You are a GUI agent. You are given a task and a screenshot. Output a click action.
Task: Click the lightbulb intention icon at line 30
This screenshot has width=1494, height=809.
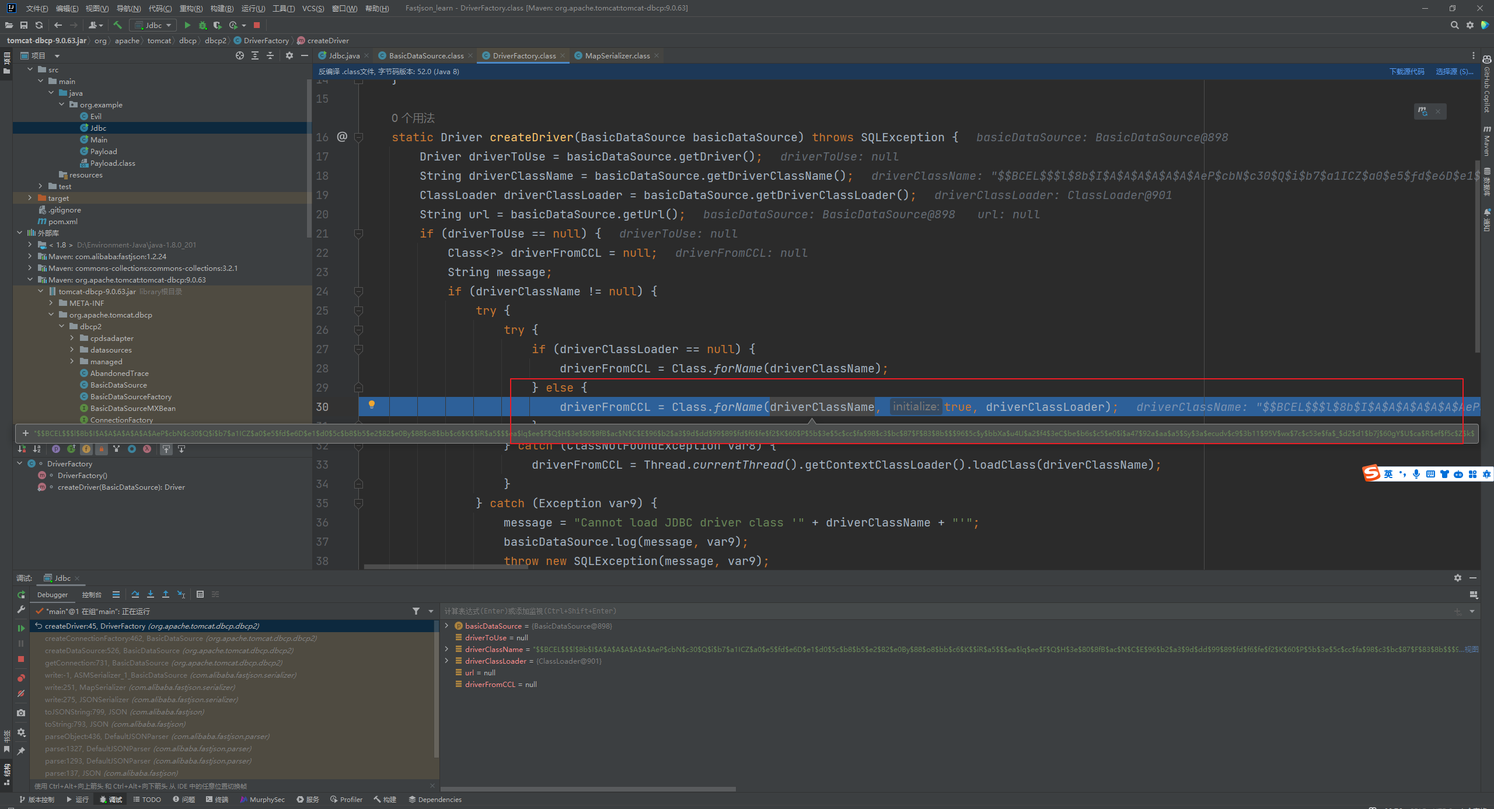point(371,404)
